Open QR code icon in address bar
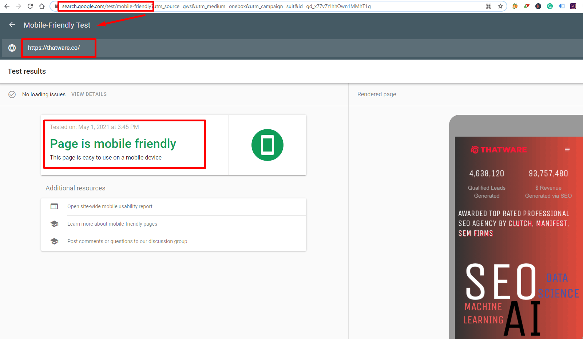The height and width of the screenshot is (339, 583). [489, 6]
